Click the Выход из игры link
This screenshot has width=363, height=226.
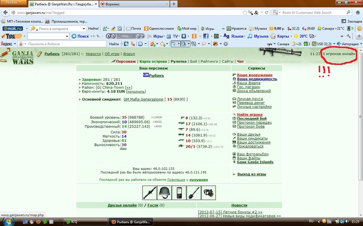tap(252, 174)
